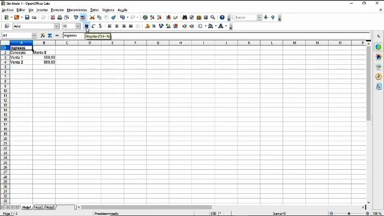Toggle justified alignment
Viewport: 384px width, 216px height.
(x=131, y=26)
